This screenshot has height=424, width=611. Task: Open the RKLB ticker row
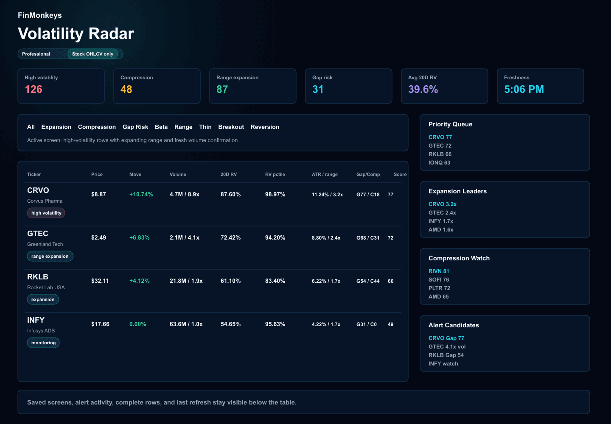tap(214, 291)
